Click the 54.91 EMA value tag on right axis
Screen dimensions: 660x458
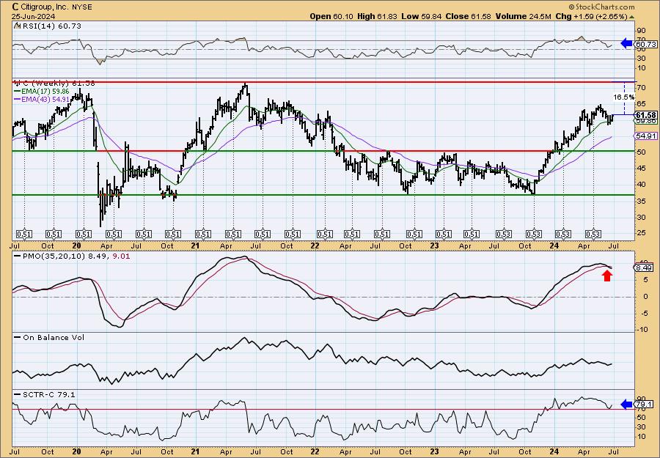pos(645,136)
